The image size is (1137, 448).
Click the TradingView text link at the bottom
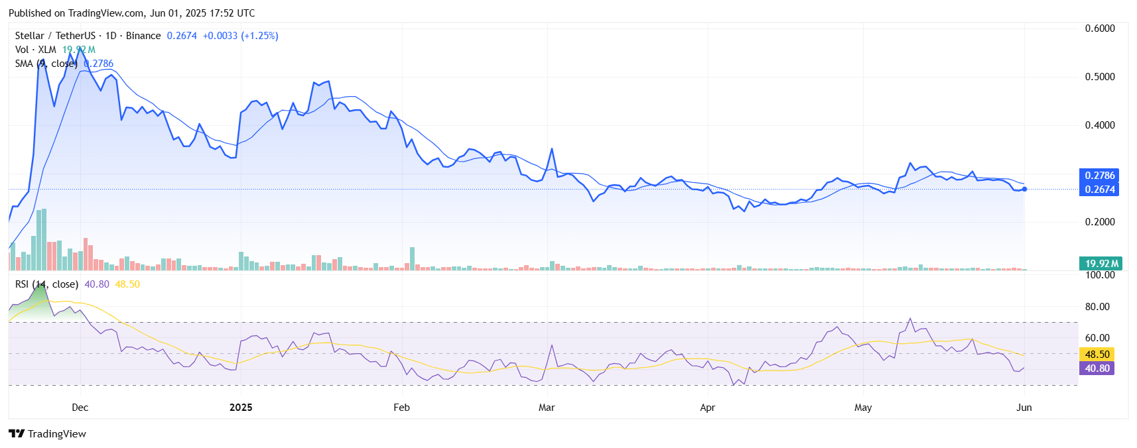click(57, 434)
